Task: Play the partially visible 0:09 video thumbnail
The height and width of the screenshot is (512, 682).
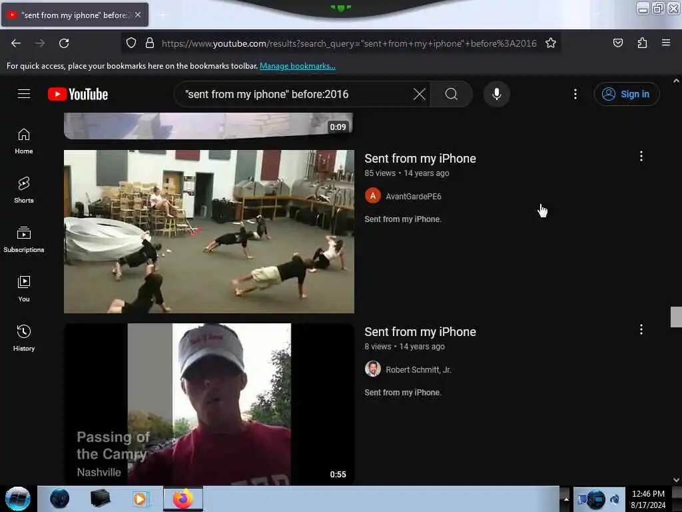Action: point(208,126)
